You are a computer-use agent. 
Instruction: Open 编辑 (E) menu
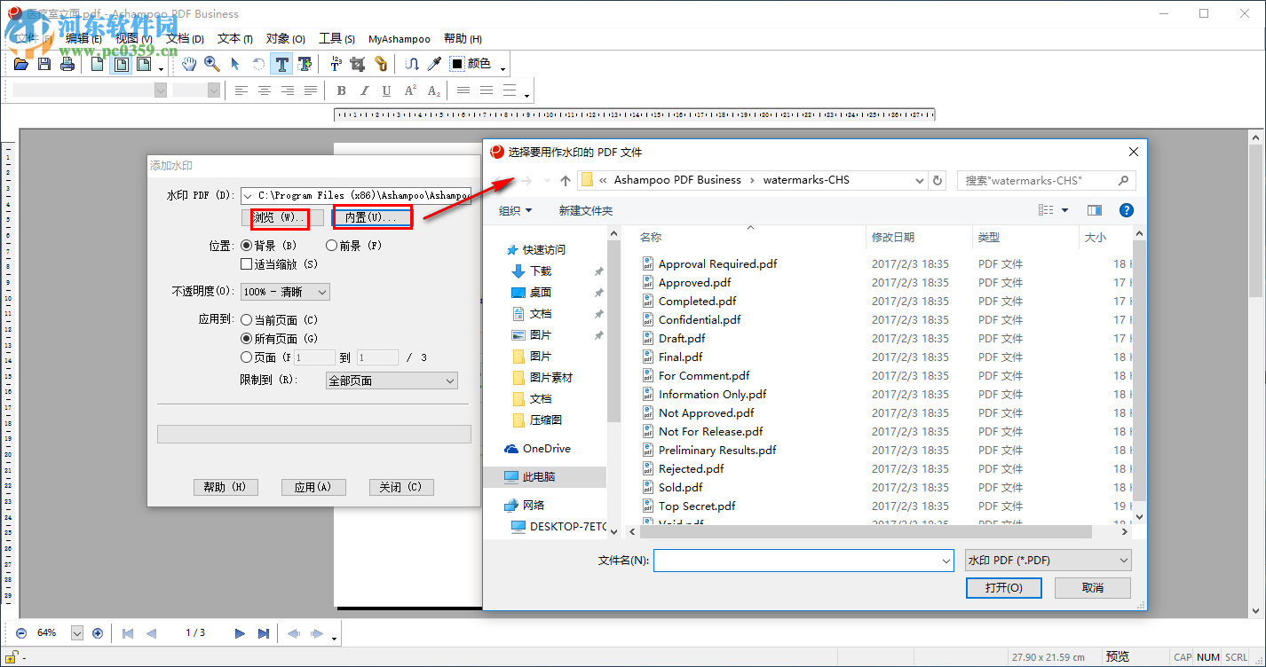coord(83,39)
